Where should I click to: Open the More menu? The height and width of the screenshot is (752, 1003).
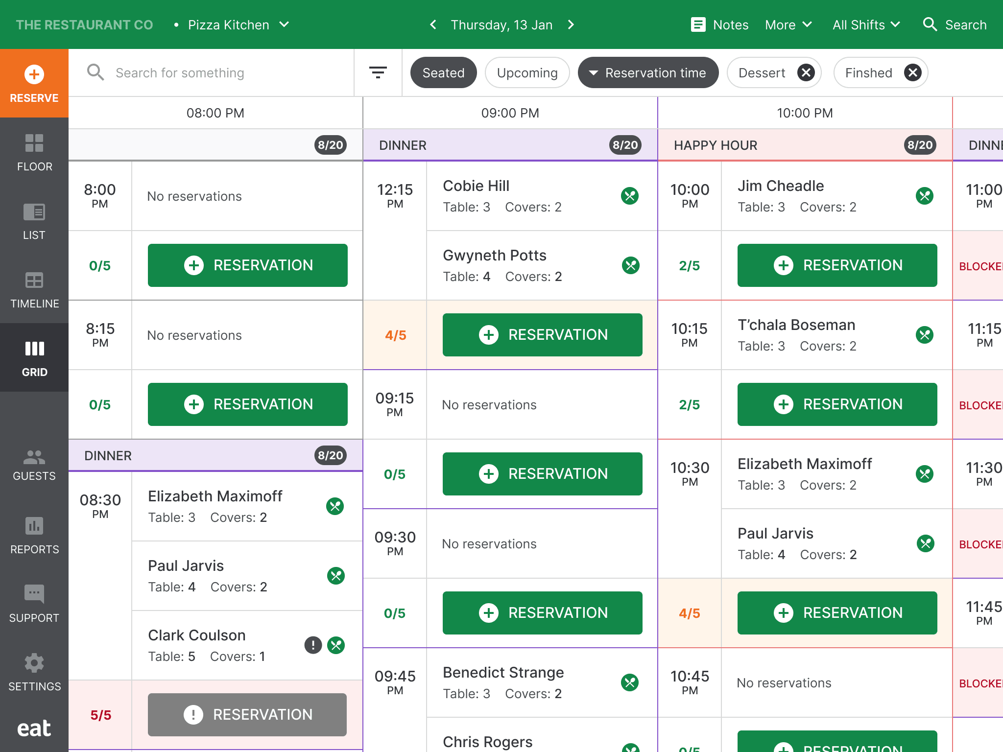click(x=788, y=24)
